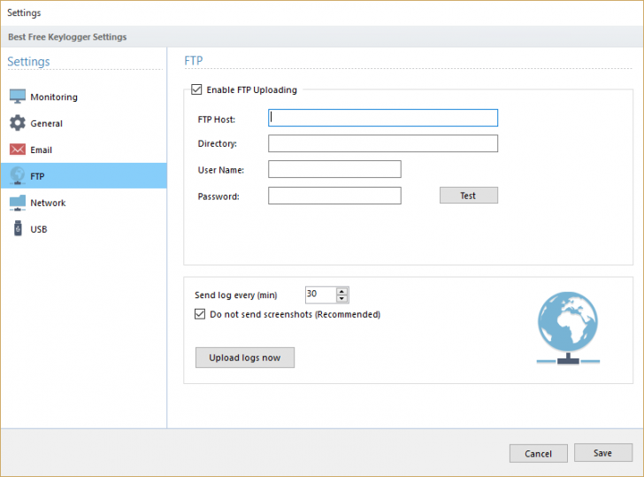Click the 'Directory:' label
The width and height of the screenshot is (644, 477).
tap(218, 143)
